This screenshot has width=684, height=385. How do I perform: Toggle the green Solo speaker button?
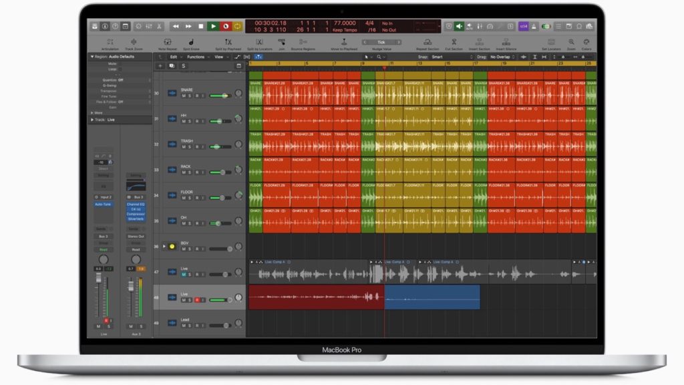tap(460, 26)
